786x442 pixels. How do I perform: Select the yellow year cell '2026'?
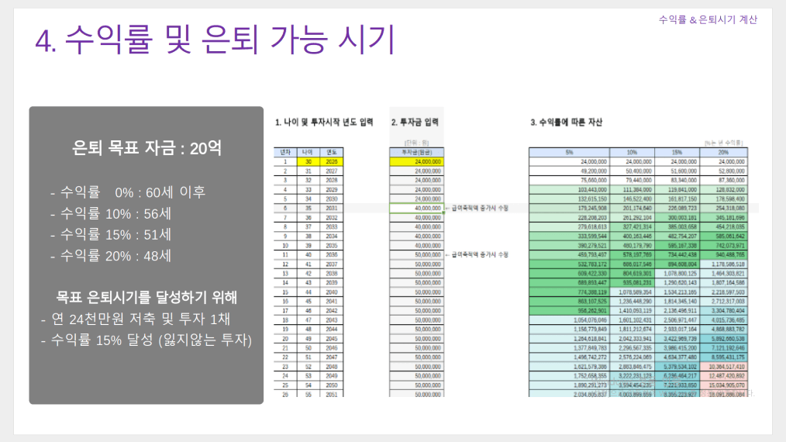coord(331,161)
